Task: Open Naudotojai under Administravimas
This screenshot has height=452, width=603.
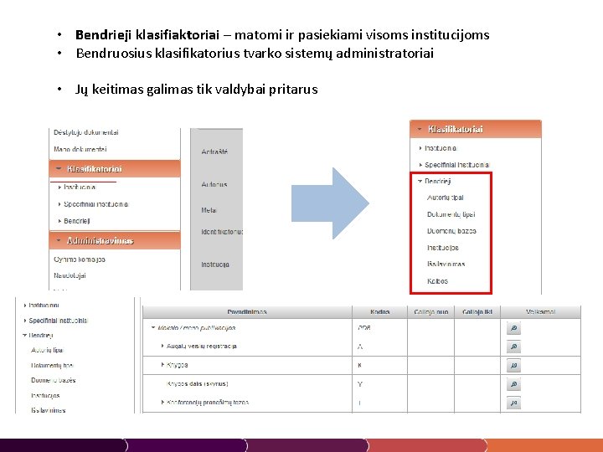Action: (x=70, y=275)
